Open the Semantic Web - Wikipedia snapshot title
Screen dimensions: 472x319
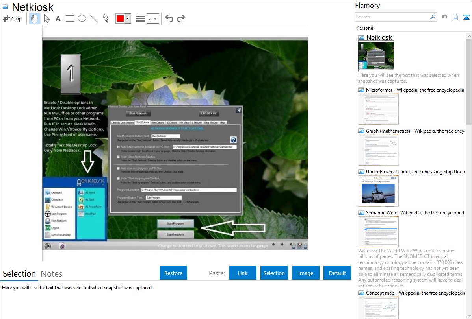point(415,213)
